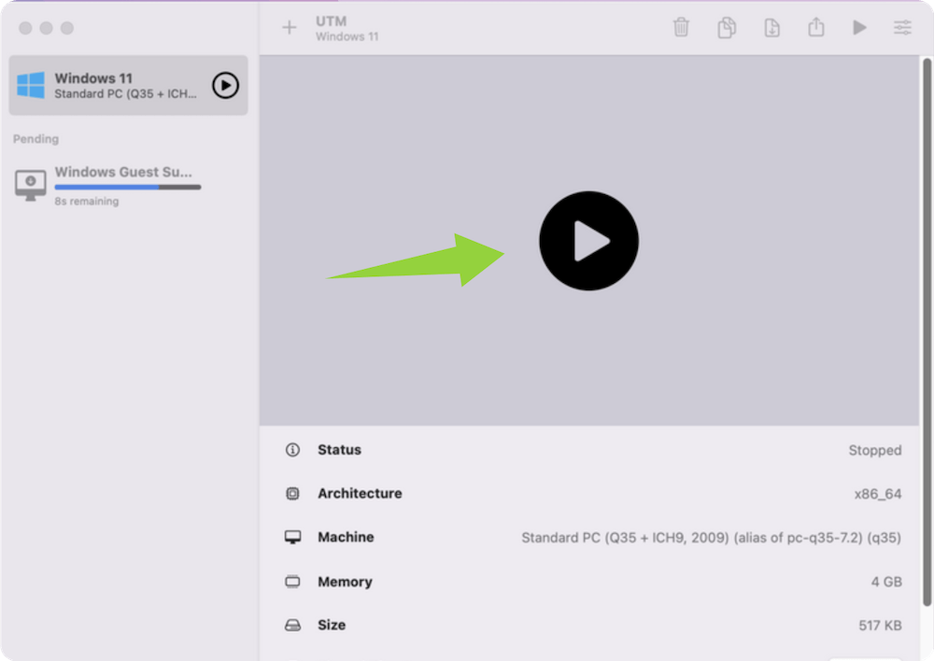
Task: Click the memory icon next to Memory
Action: coord(293,582)
